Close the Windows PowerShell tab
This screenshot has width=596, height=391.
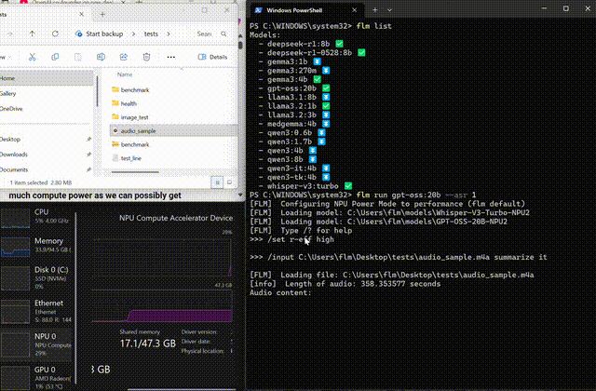click(354, 10)
